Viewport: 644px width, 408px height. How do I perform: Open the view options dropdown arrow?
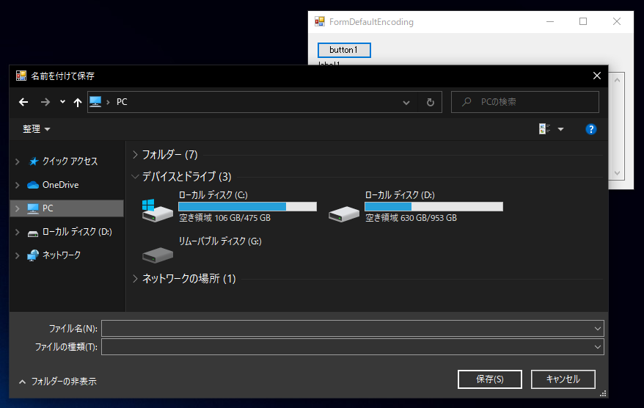coord(560,129)
